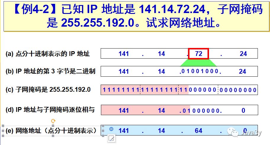Viewport: 270px width, 145px height.
Task: Click the value 141 in row (b)
Action: [x=124, y=71]
